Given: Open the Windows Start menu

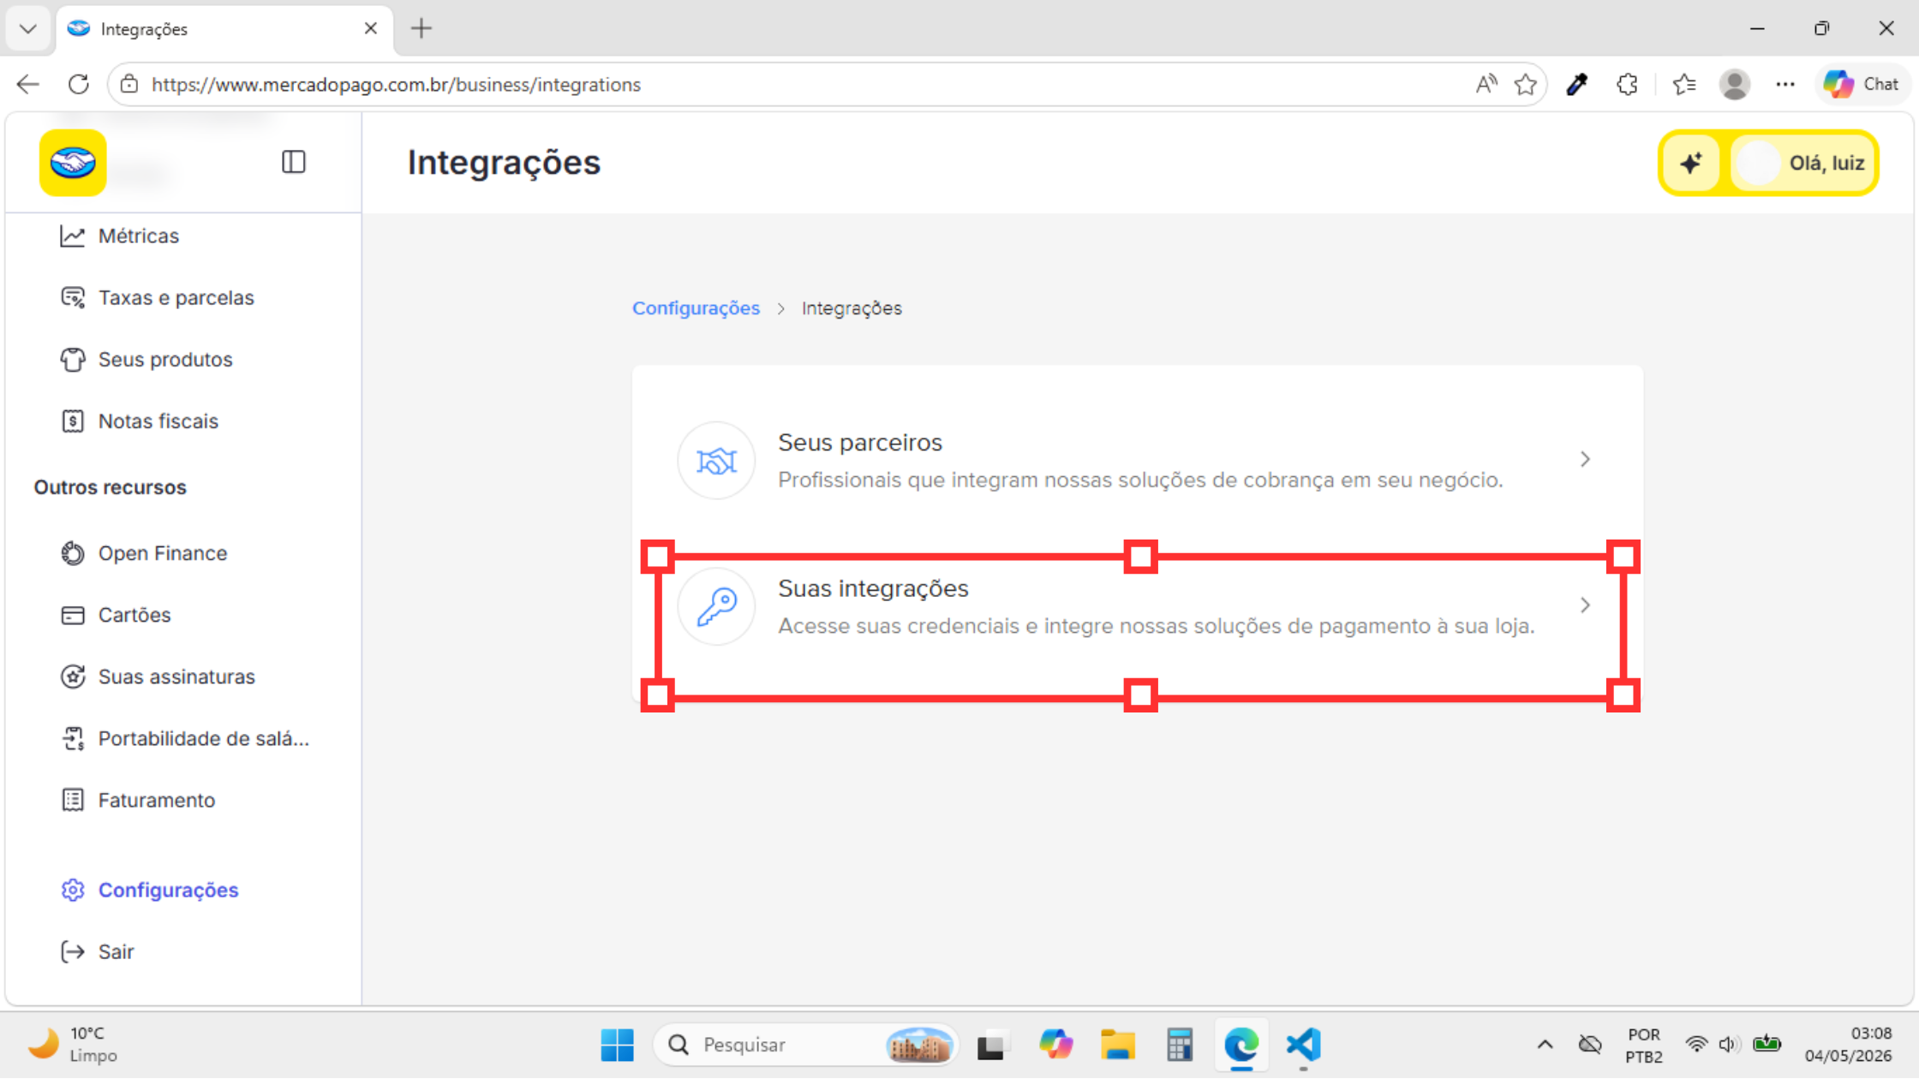Looking at the screenshot, I should coord(617,1045).
